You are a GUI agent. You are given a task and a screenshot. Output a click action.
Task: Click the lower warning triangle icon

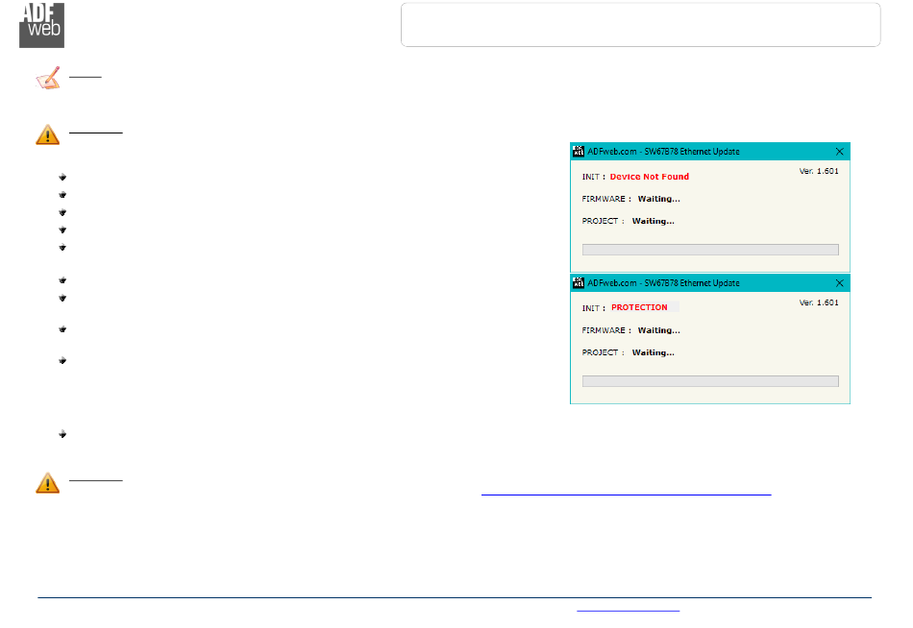click(x=48, y=482)
